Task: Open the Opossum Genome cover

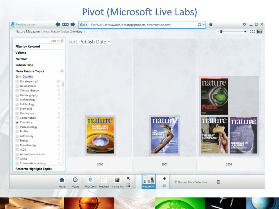Action: pyautogui.click(x=164, y=135)
